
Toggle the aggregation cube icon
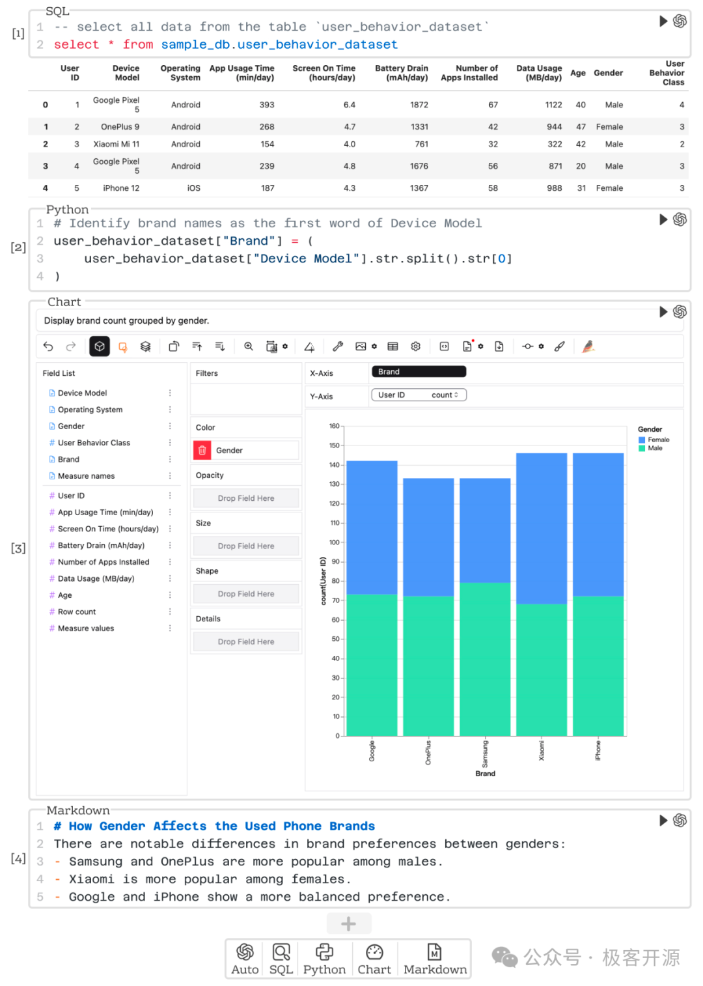100,346
